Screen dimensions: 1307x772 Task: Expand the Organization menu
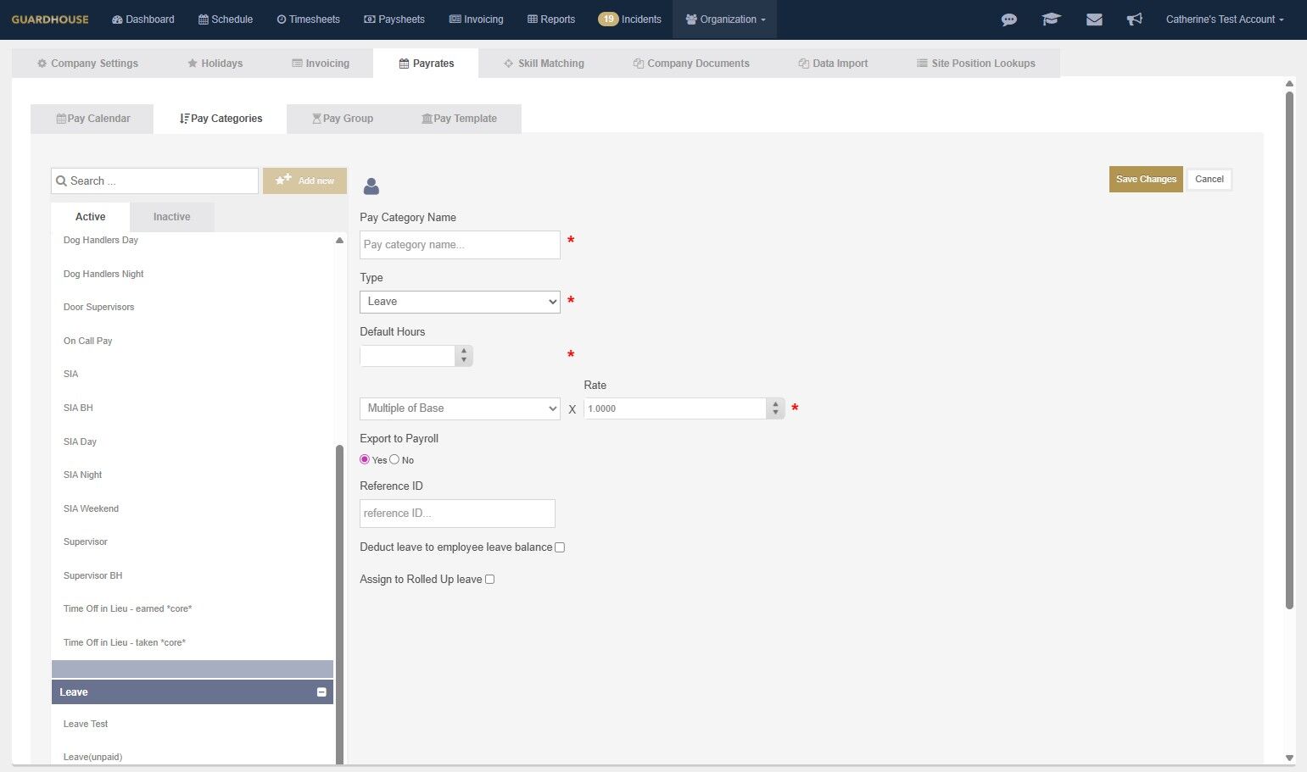(725, 19)
